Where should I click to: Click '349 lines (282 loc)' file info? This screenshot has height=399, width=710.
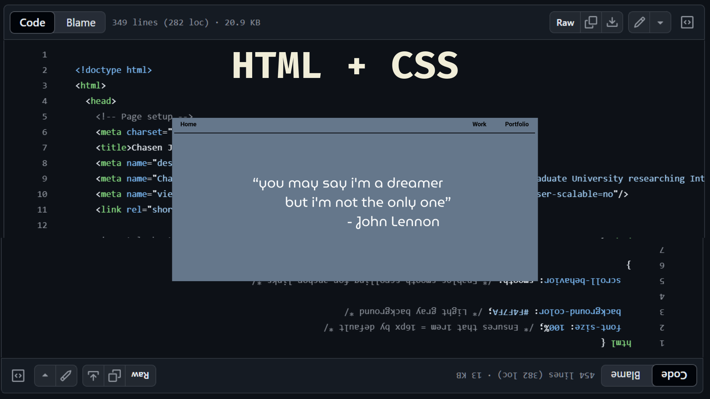click(160, 23)
